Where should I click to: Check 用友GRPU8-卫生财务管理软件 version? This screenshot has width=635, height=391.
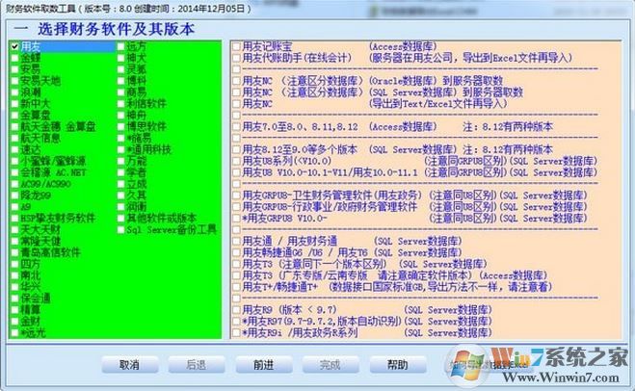pyautogui.click(x=236, y=195)
